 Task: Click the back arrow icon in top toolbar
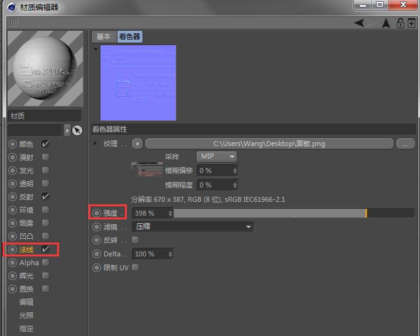pos(360,23)
